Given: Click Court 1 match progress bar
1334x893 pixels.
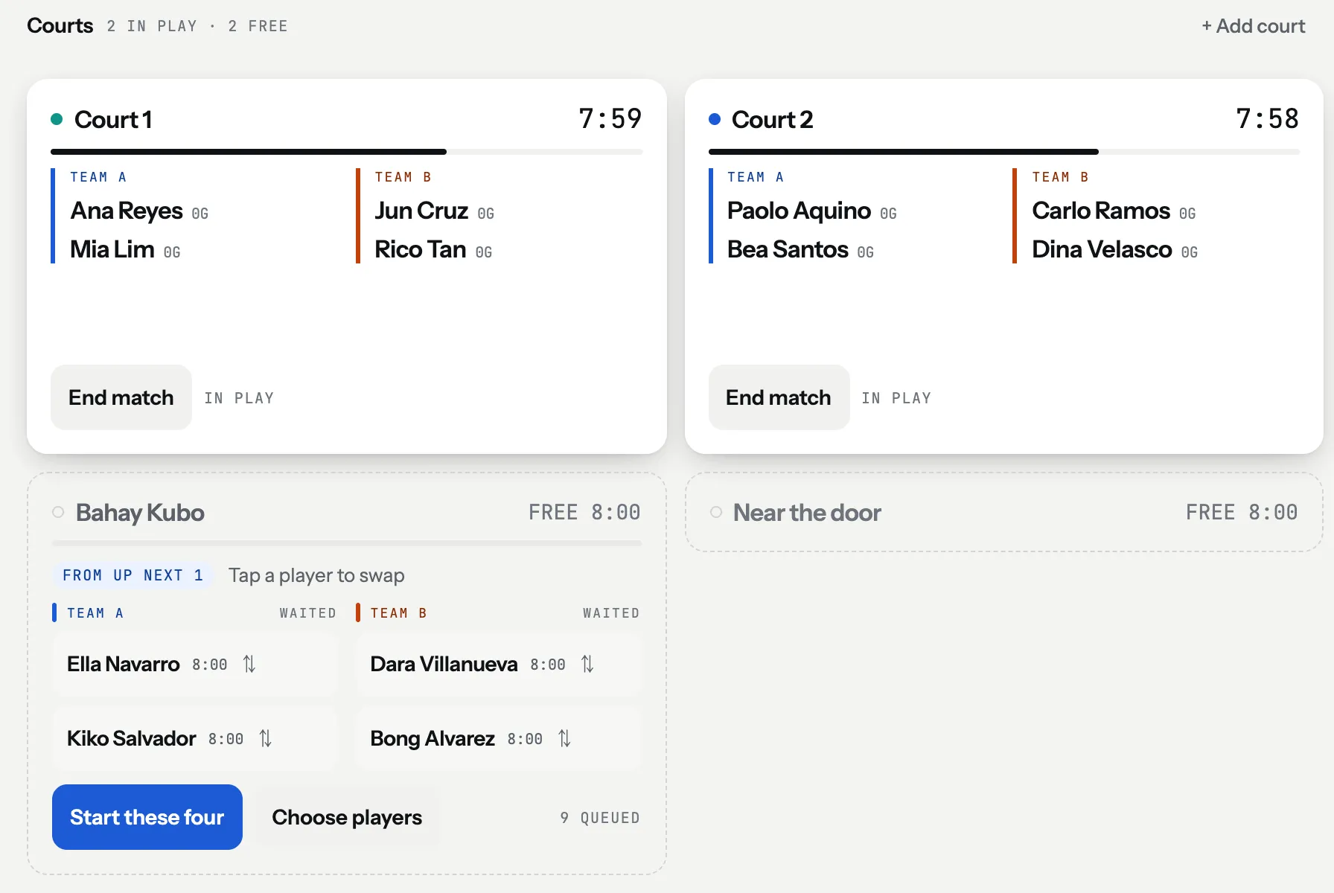Looking at the screenshot, I should (347, 152).
